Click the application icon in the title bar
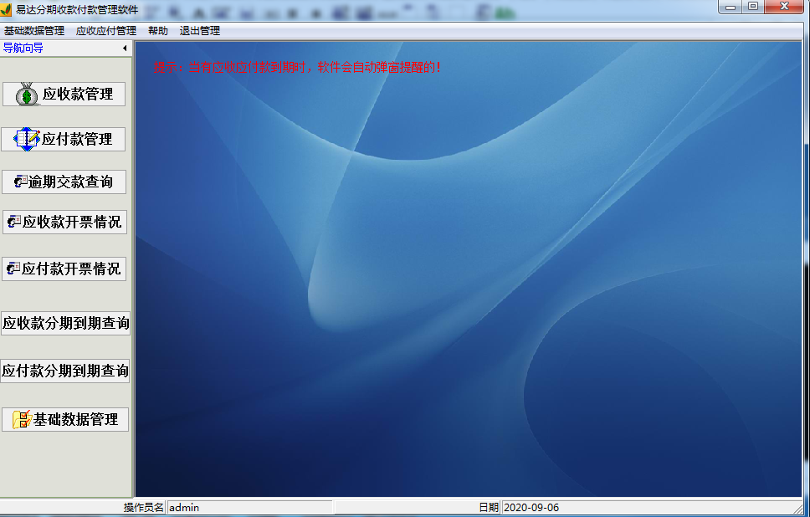The width and height of the screenshot is (810, 517). 7,8
